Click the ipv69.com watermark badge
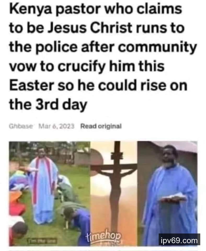This screenshot has height=251, width=206. click(179, 240)
